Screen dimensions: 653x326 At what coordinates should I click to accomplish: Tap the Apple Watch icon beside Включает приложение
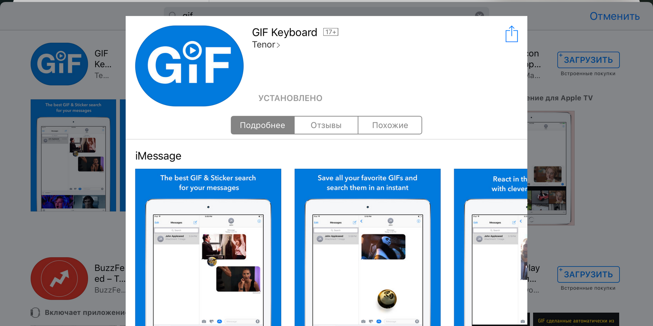(x=35, y=313)
